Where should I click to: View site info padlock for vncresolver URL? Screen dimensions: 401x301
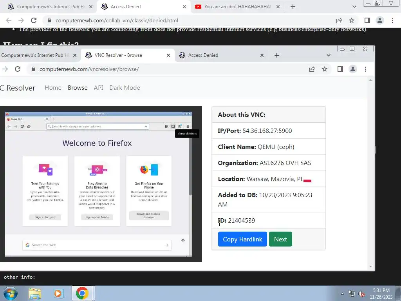[33, 69]
